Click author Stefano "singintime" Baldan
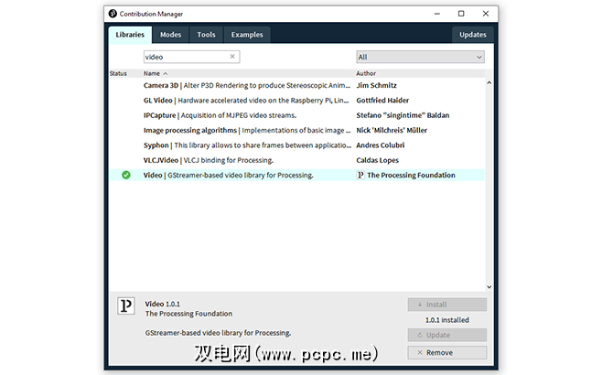Image resolution: width=613 pixels, height=375 pixels. 403,115
